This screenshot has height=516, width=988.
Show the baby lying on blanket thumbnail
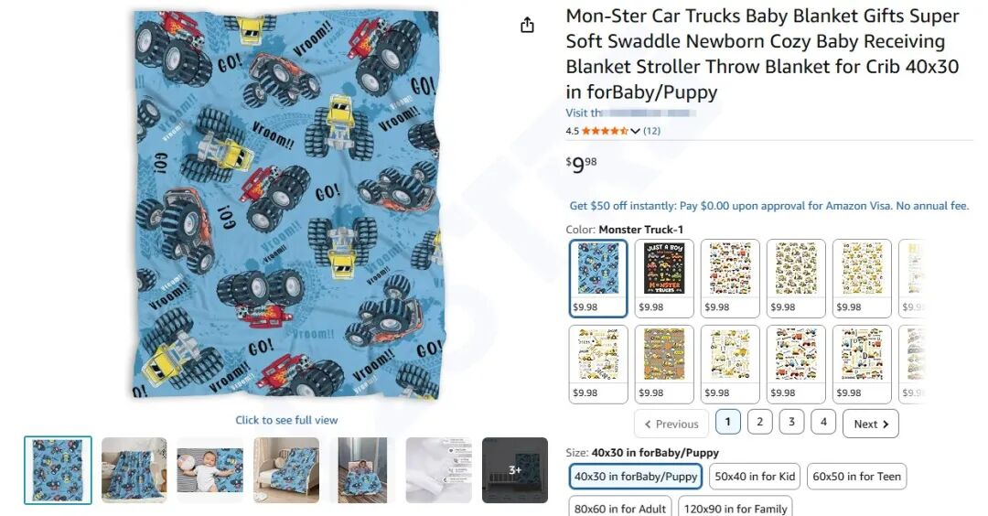click(x=210, y=470)
